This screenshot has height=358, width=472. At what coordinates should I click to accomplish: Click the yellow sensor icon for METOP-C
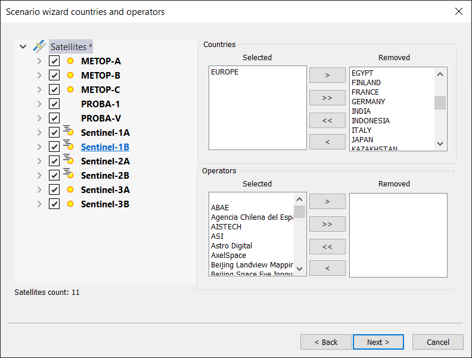[70, 89]
